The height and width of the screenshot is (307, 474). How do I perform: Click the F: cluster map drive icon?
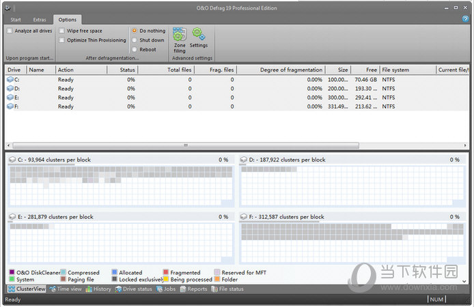coord(243,217)
